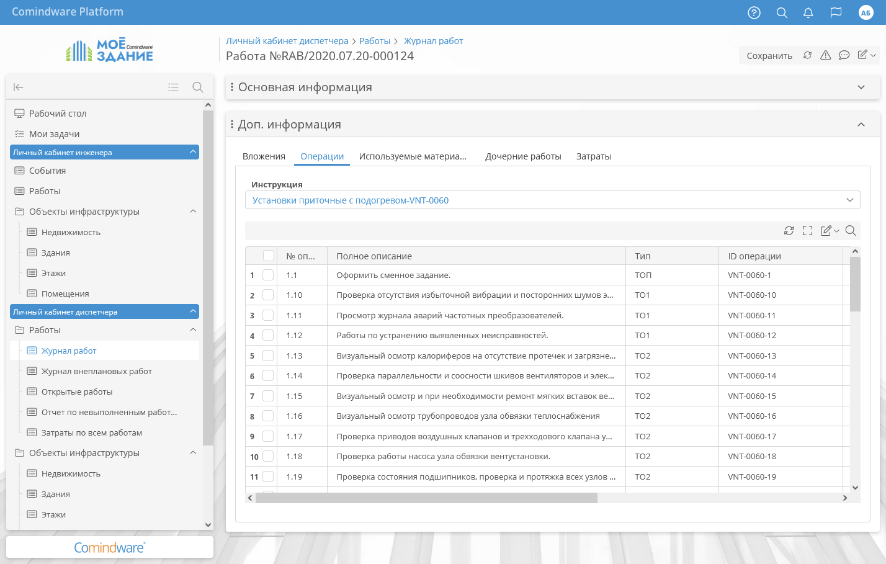
Task: Collapse the first Объекты инфраструктуры folder
Action: click(193, 212)
